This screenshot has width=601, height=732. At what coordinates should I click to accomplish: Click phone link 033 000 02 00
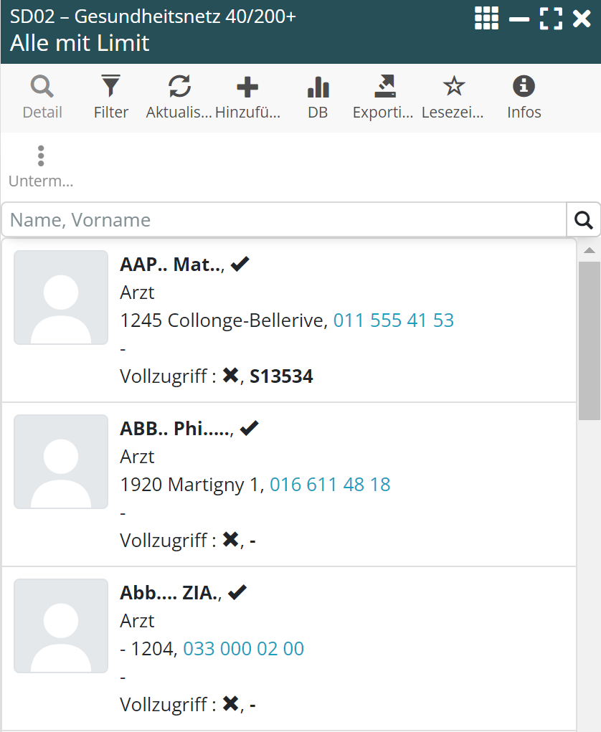point(244,649)
